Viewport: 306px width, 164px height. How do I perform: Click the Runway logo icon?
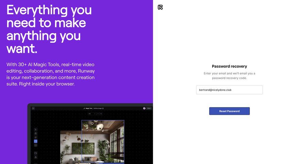click(160, 7)
